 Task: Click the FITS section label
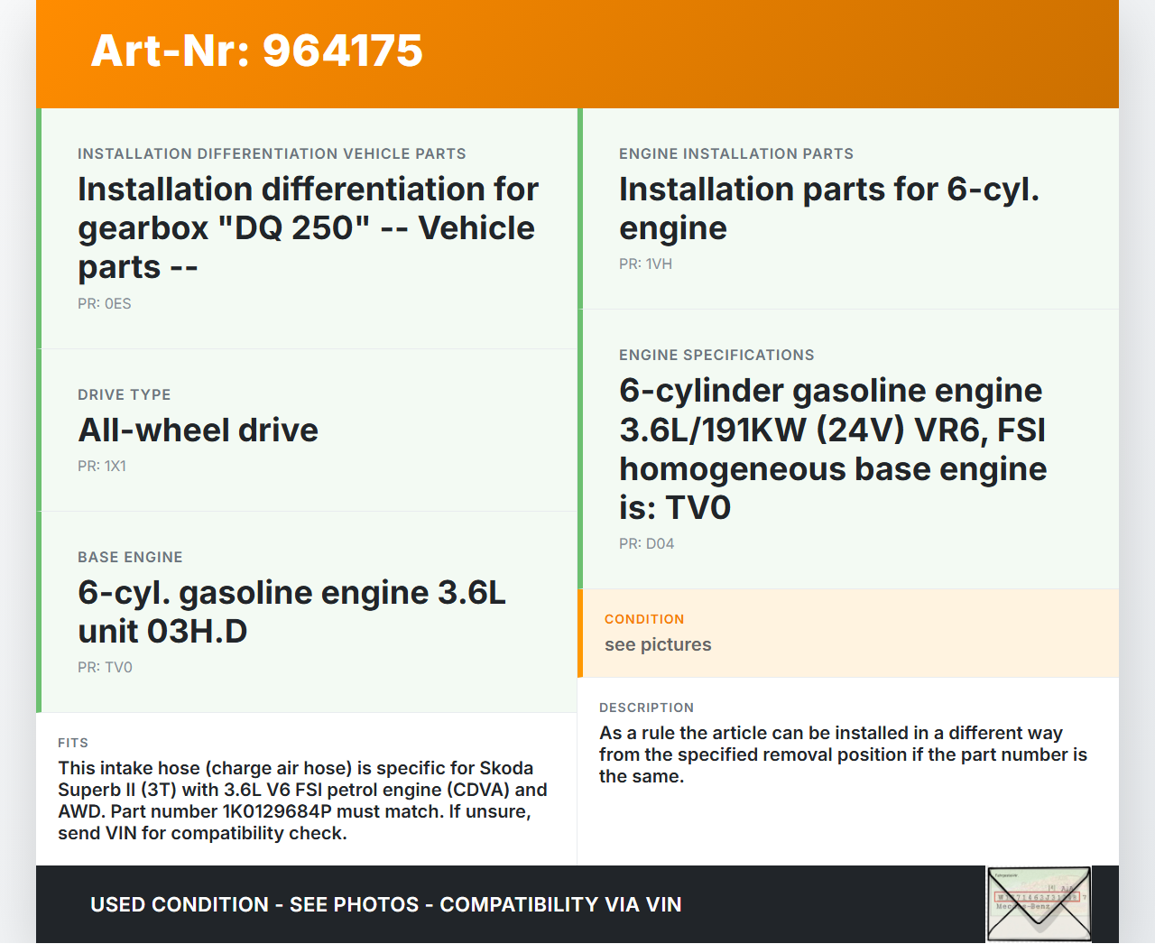point(73,743)
